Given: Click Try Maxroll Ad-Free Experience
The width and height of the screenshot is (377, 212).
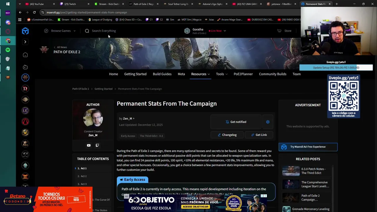Looking at the screenshot, I should (x=308, y=147).
